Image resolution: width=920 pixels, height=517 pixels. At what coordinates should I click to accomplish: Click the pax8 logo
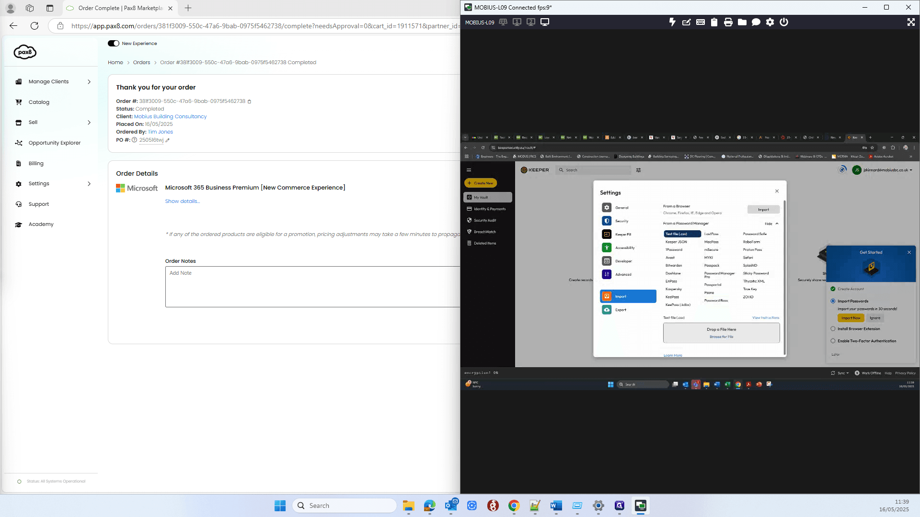point(25,52)
